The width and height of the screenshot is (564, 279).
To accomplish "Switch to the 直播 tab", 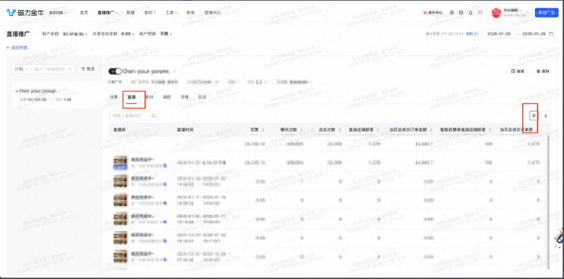I will click(x=131, y=97).
